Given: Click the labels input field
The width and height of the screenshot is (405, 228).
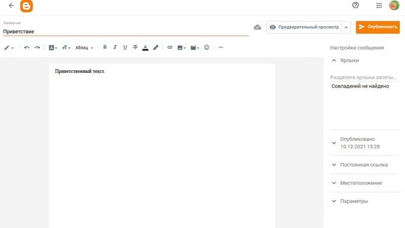Looking at the screenshot, I should pos(364,77).
